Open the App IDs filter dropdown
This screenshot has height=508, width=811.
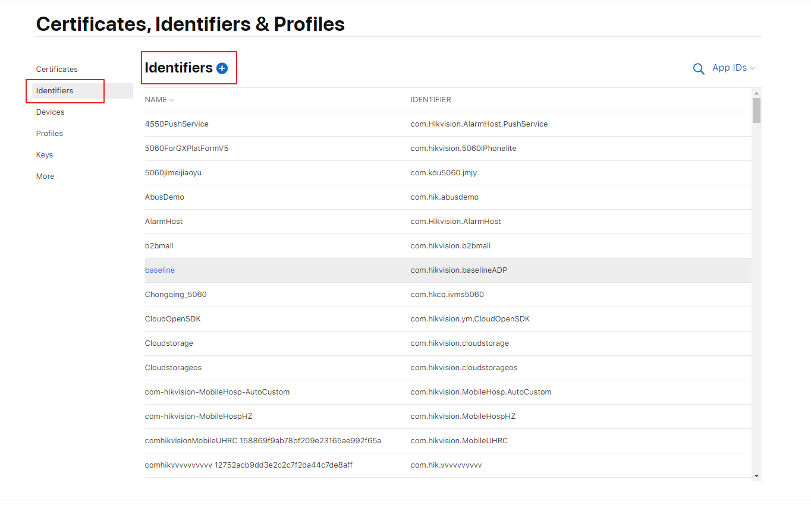(734, 68)
